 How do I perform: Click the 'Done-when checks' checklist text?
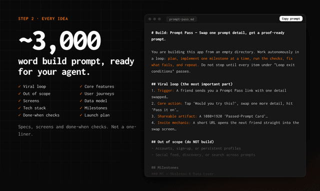coord(41,115)
